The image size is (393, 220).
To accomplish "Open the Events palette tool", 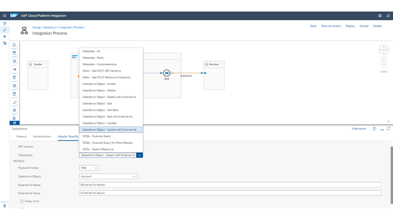I will tap(15, 61).
